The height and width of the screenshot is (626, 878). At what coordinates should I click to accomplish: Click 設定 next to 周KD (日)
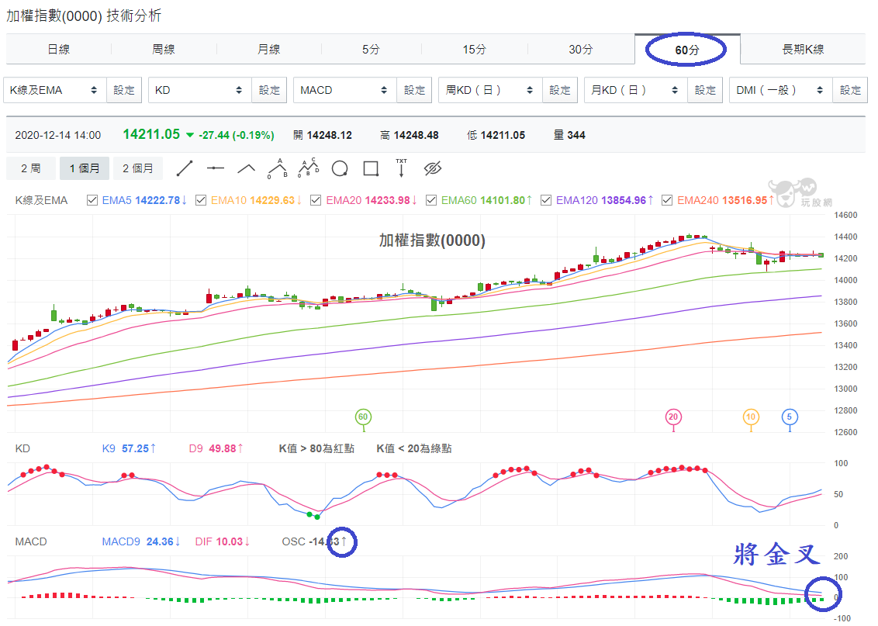(x=560, y=90)
